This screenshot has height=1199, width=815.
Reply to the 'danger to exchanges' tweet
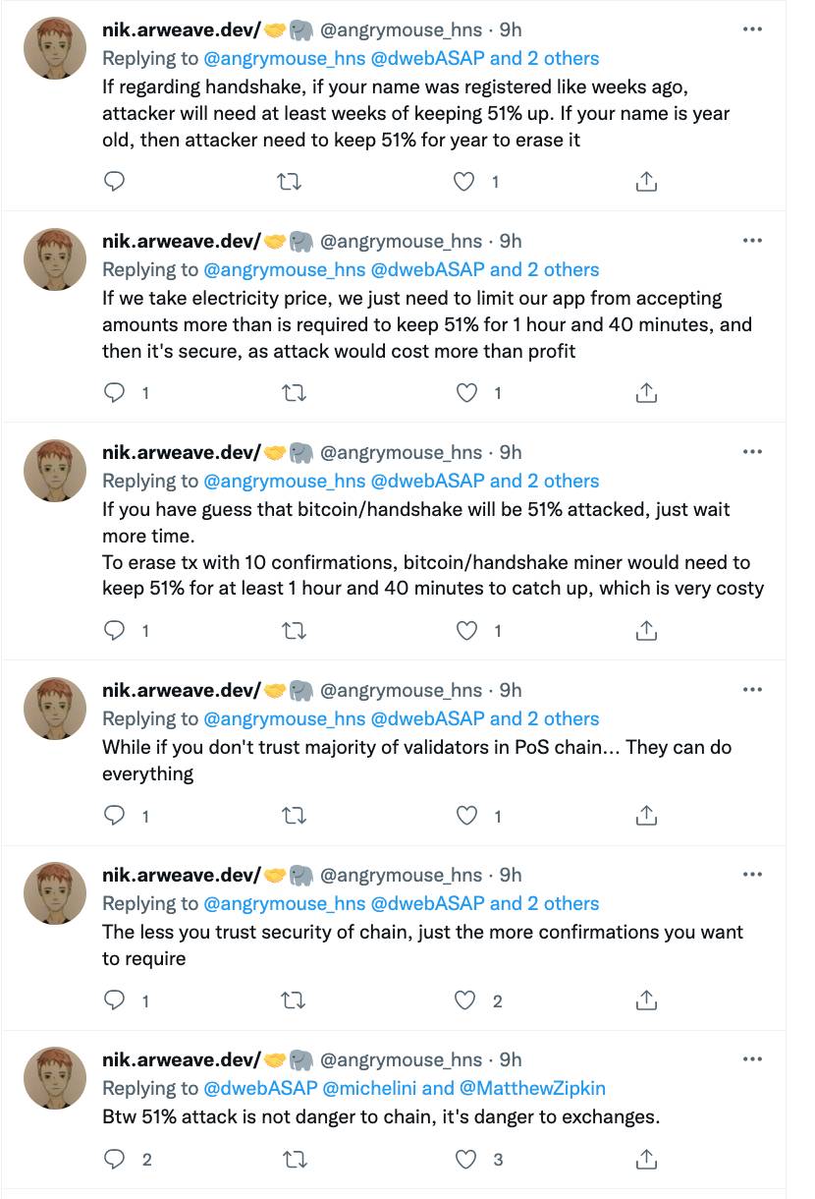coord(115,1160)
